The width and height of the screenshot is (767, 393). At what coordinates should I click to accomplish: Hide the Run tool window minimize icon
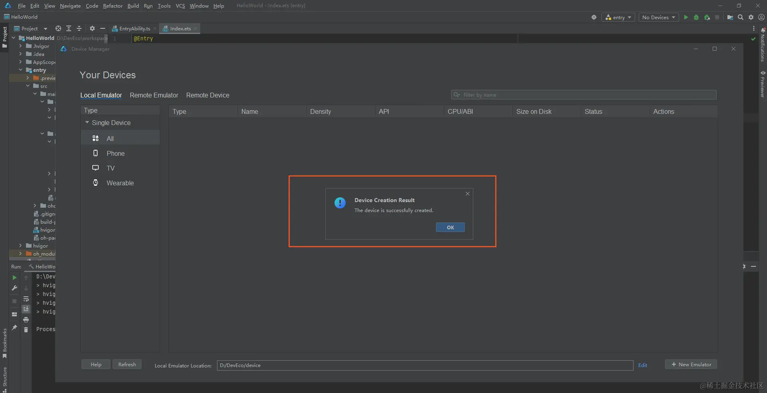[x=753, y=266]
